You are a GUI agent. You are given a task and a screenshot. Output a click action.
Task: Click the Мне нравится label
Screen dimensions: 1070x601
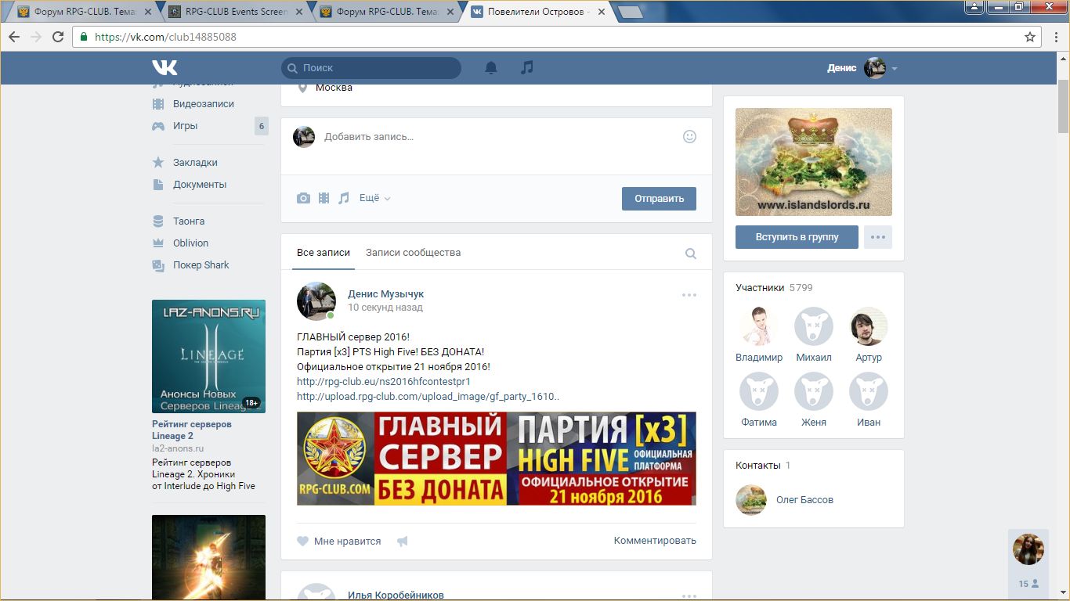[347, 541]
